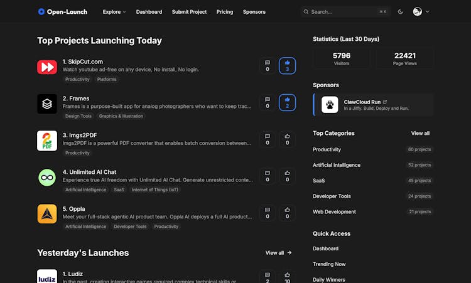471x283 pixels.
Task: Open the 1. Ludiz project title
Action: (x=73, y=274)
